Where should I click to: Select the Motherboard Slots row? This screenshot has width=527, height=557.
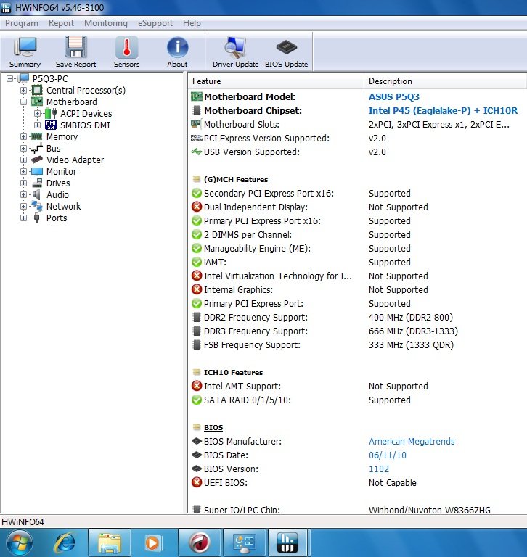click(x=357, y=124)
